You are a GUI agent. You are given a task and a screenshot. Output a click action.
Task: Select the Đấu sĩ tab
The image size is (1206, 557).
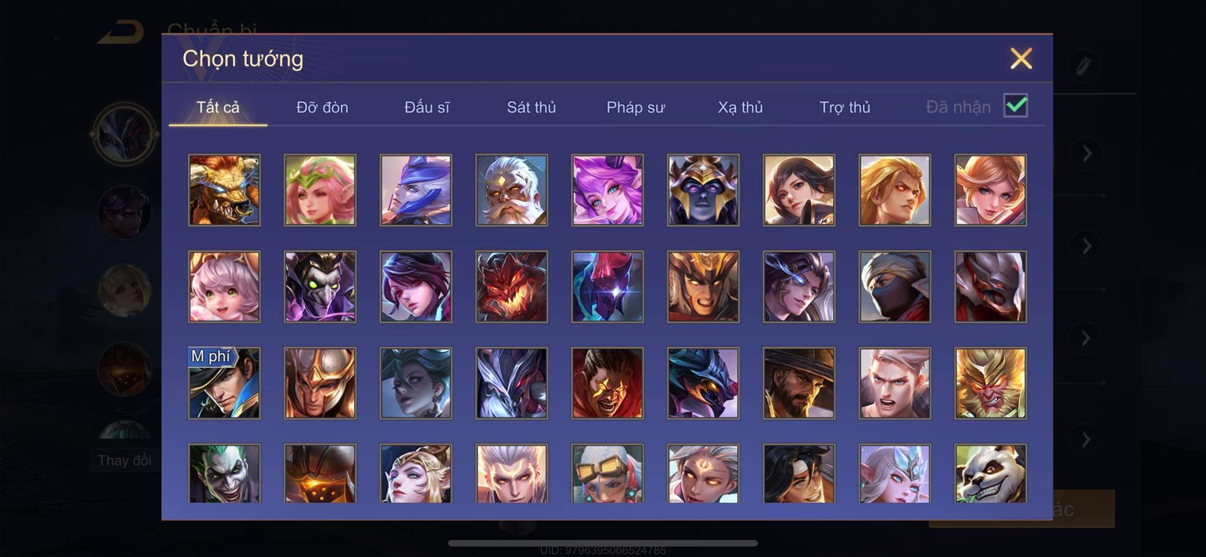click(x=427, y=107)
